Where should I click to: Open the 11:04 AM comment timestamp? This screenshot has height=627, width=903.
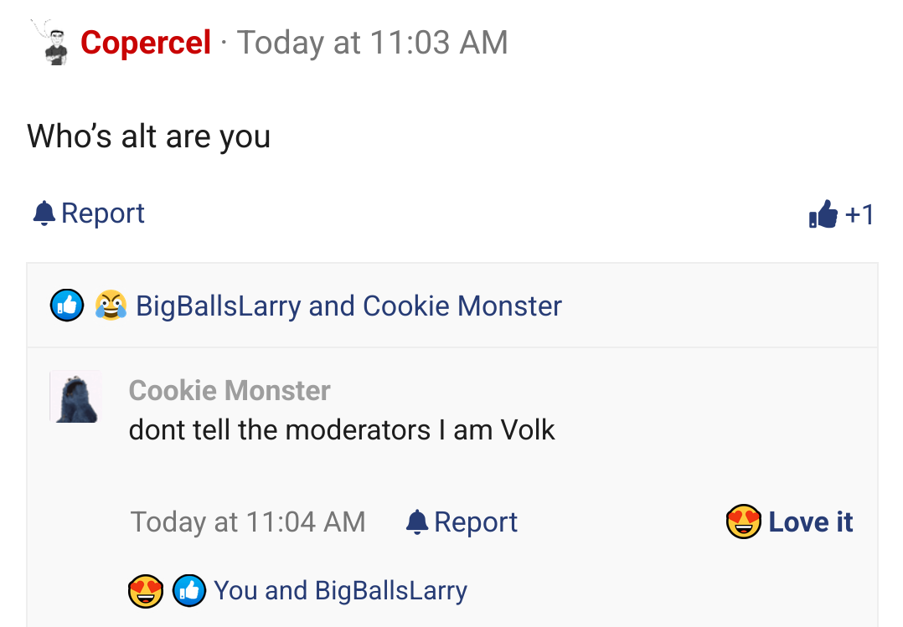pyautogui.click(x=248, y=522)
